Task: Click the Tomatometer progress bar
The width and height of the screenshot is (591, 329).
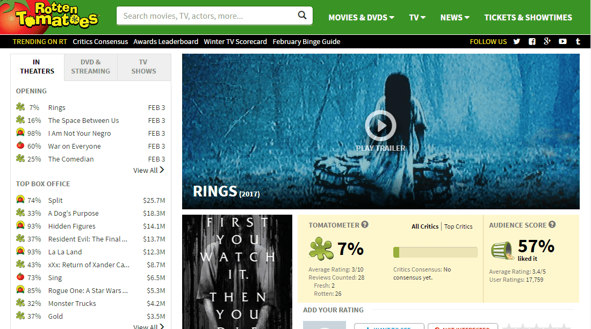Action: coord(435,252)
